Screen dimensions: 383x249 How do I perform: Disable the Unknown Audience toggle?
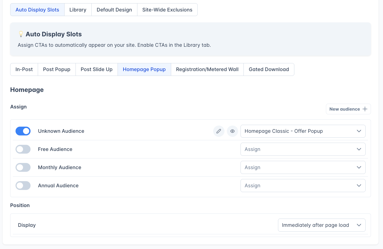pyautogui.click(x=23, y=131)
